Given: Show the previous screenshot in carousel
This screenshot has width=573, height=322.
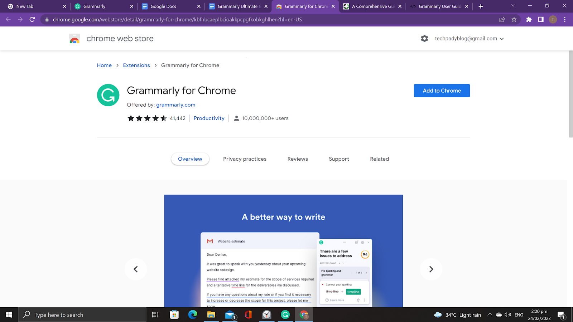Looking at the screenshot, I should click(136, 269).
